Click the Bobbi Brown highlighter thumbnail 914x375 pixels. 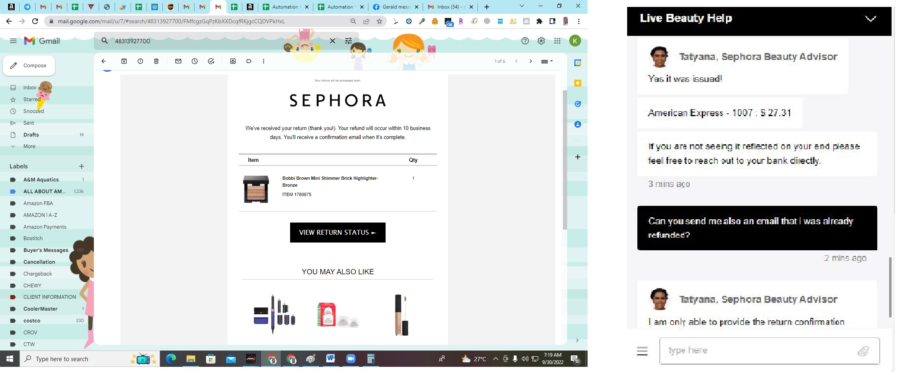point(256,189)
